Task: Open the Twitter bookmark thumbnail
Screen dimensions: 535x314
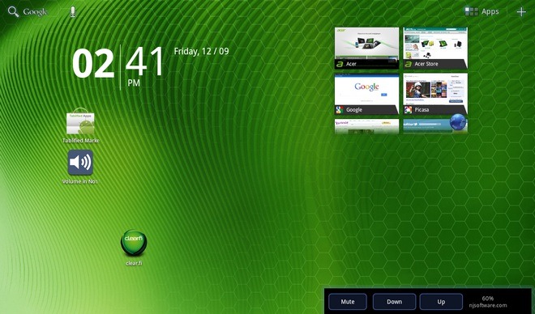Action: (x=426, y=126)
